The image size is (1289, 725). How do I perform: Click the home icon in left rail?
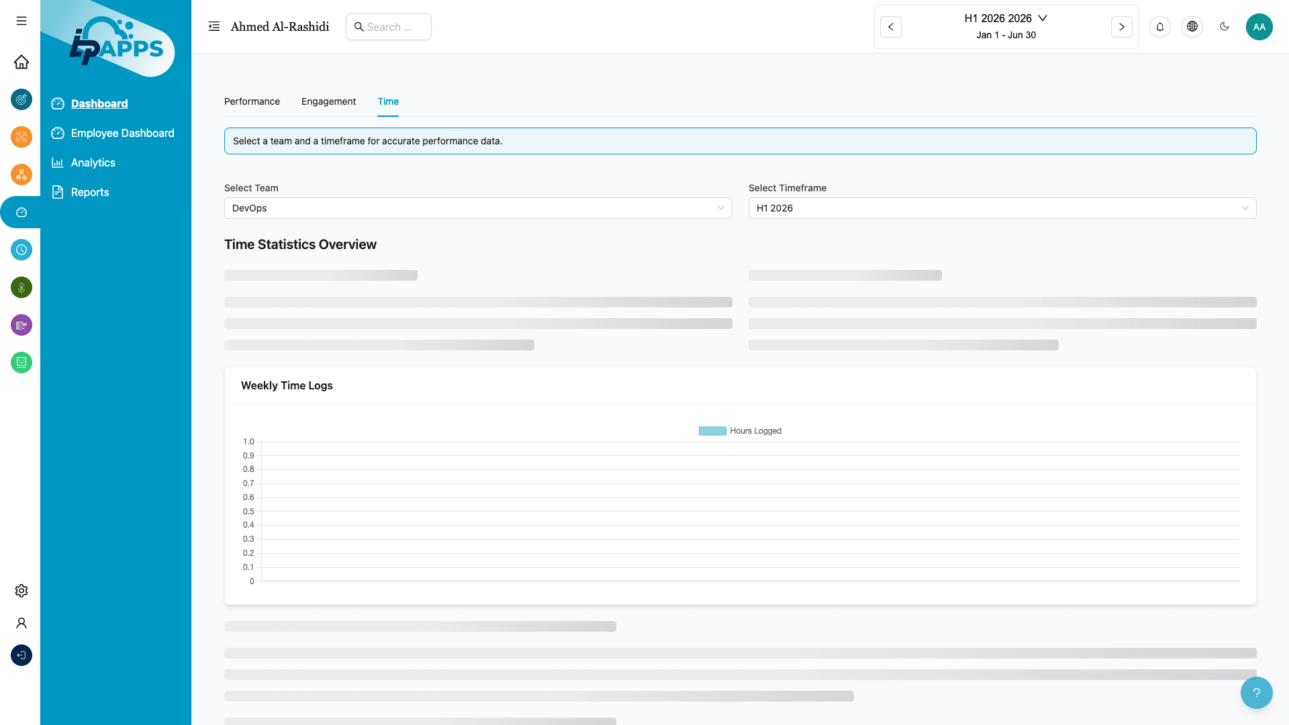pyautogui.click(x=21, y=62)
